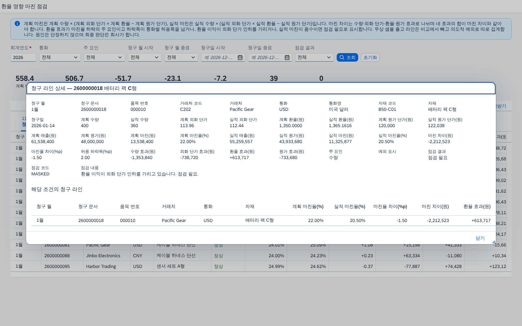The width and height of the screenshot is (522, 326).
Task: Click Jinbo Electronics in background table
Action: 103,256
